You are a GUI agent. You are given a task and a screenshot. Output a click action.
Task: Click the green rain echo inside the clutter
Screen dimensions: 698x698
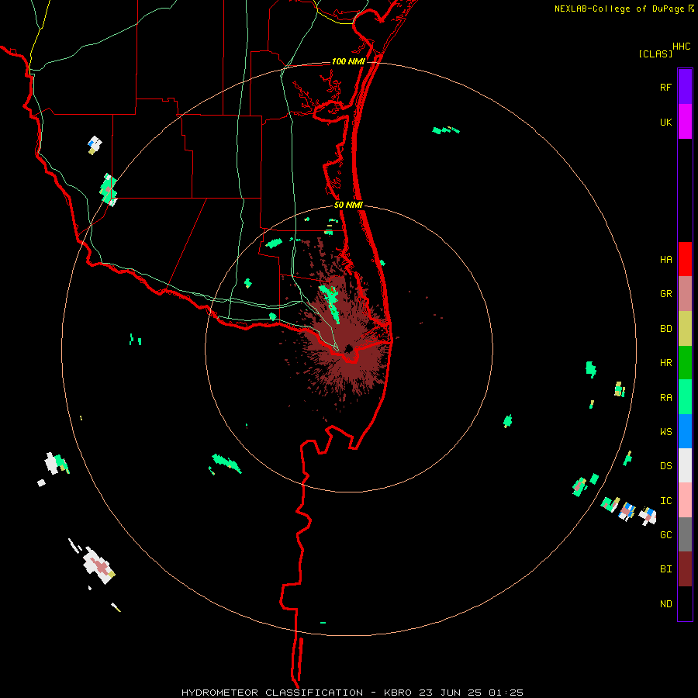tap(330, 303)
